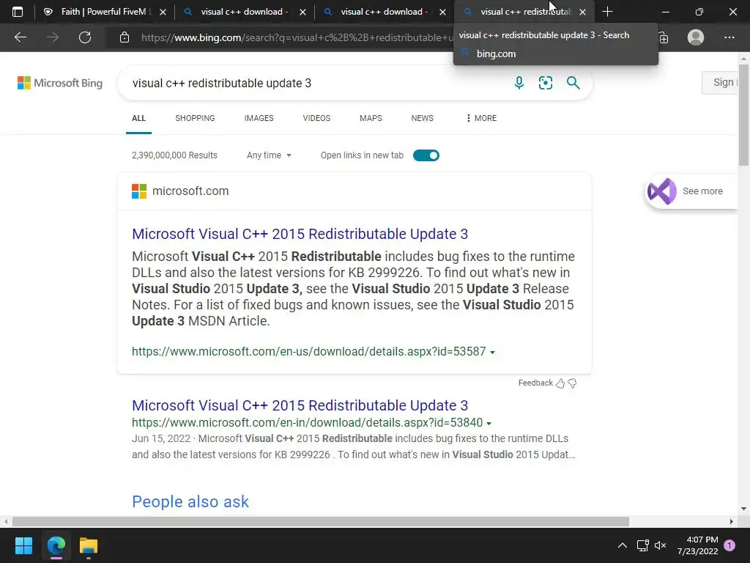Image resolution: width=750 pixels, height=563 pixels.
Task: Close the first visual c++ download tab
Action: 302,12
